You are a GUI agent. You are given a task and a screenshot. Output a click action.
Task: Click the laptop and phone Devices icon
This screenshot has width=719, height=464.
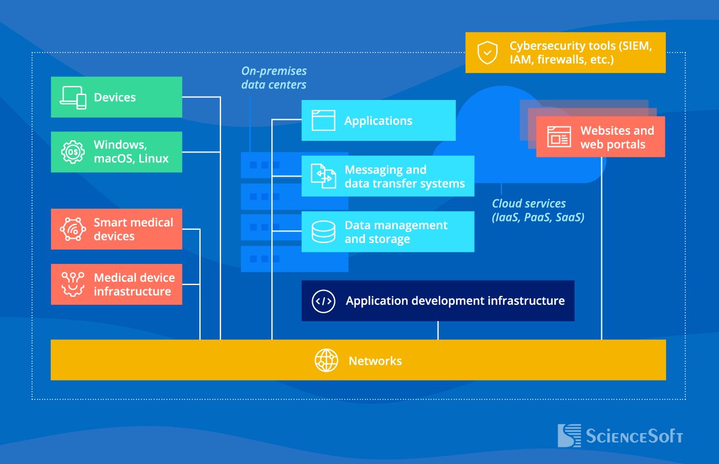point(74,97)
